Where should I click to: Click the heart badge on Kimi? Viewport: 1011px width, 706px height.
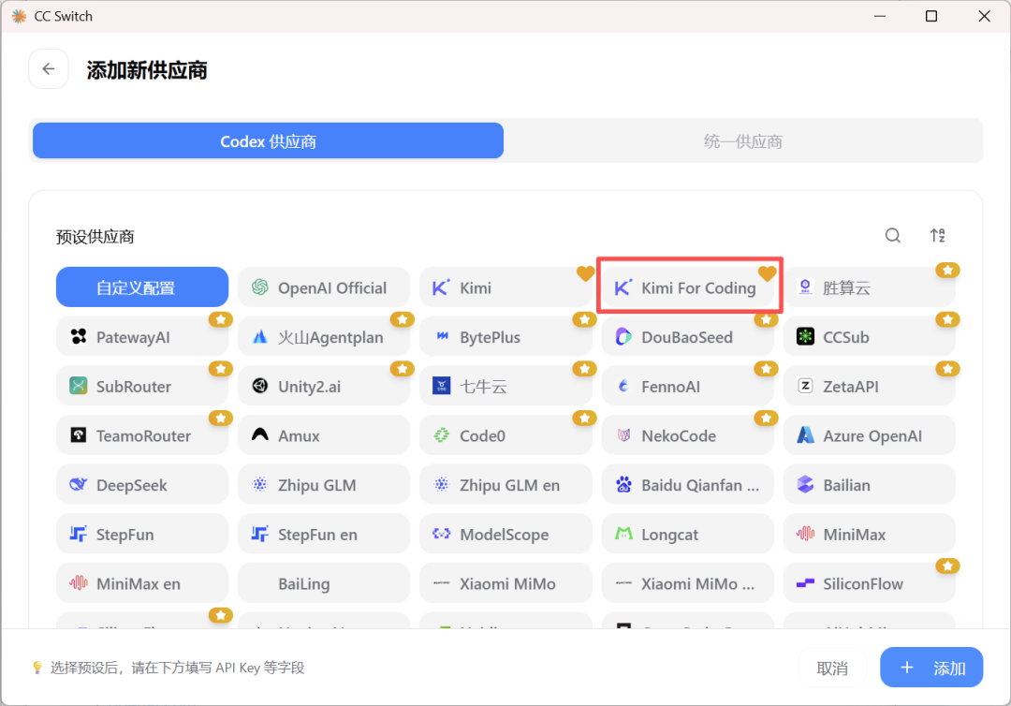tap(585, 273)
